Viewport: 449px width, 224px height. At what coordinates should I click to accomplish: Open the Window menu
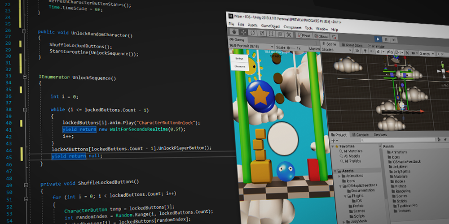[x=322, y=29]
